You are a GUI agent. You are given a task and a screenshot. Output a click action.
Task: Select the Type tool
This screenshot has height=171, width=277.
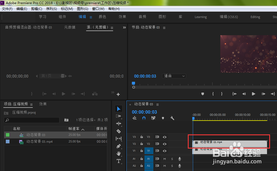tap(119, 161)
